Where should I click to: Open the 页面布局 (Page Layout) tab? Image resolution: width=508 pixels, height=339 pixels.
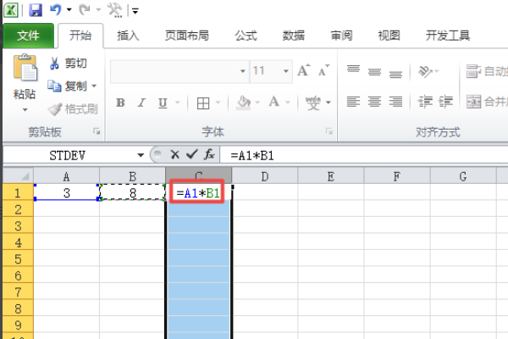(x=186, y=36)
